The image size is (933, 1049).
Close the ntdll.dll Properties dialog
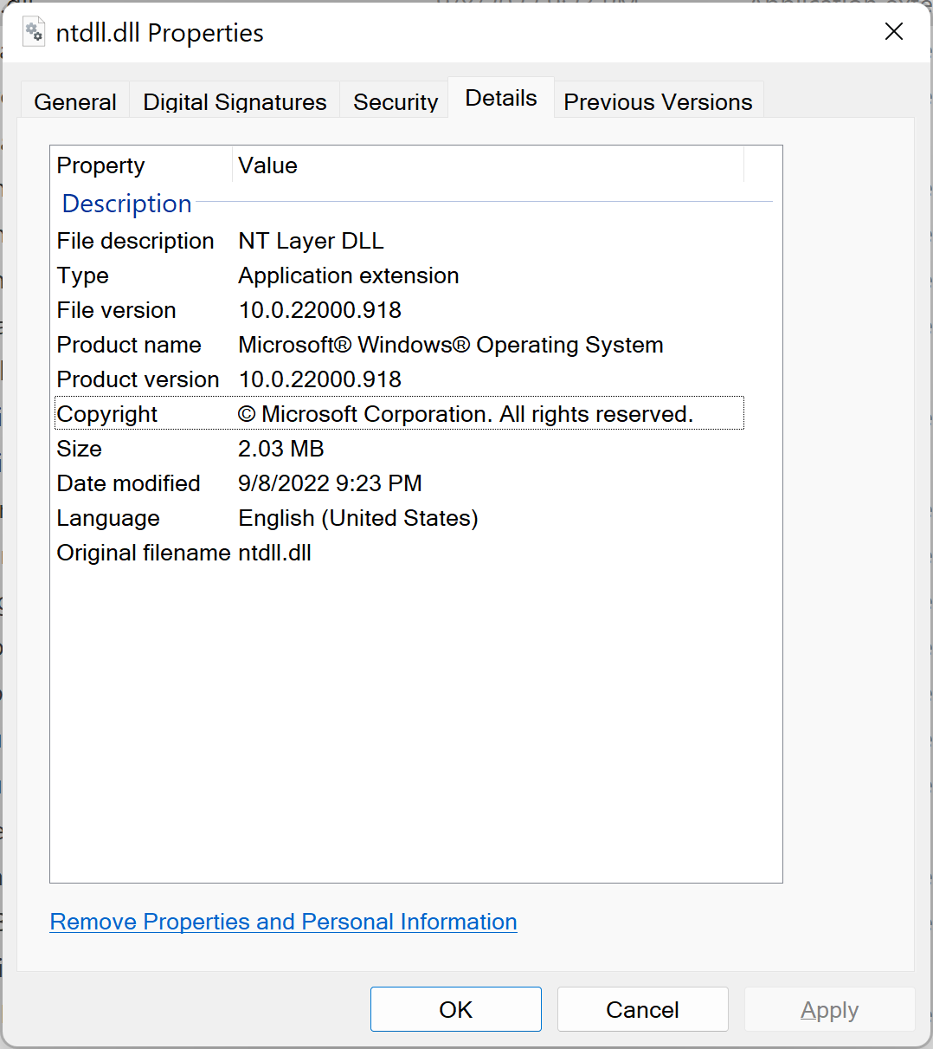click(x=894, y=32)
